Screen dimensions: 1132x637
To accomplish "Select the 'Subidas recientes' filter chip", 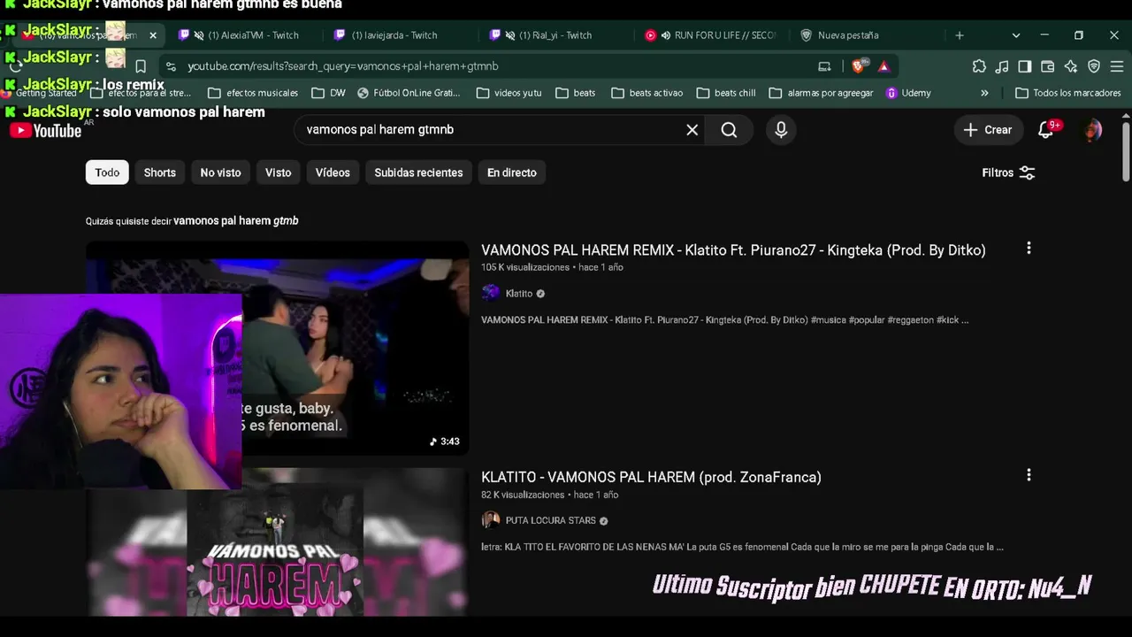I will pos(418,173).
